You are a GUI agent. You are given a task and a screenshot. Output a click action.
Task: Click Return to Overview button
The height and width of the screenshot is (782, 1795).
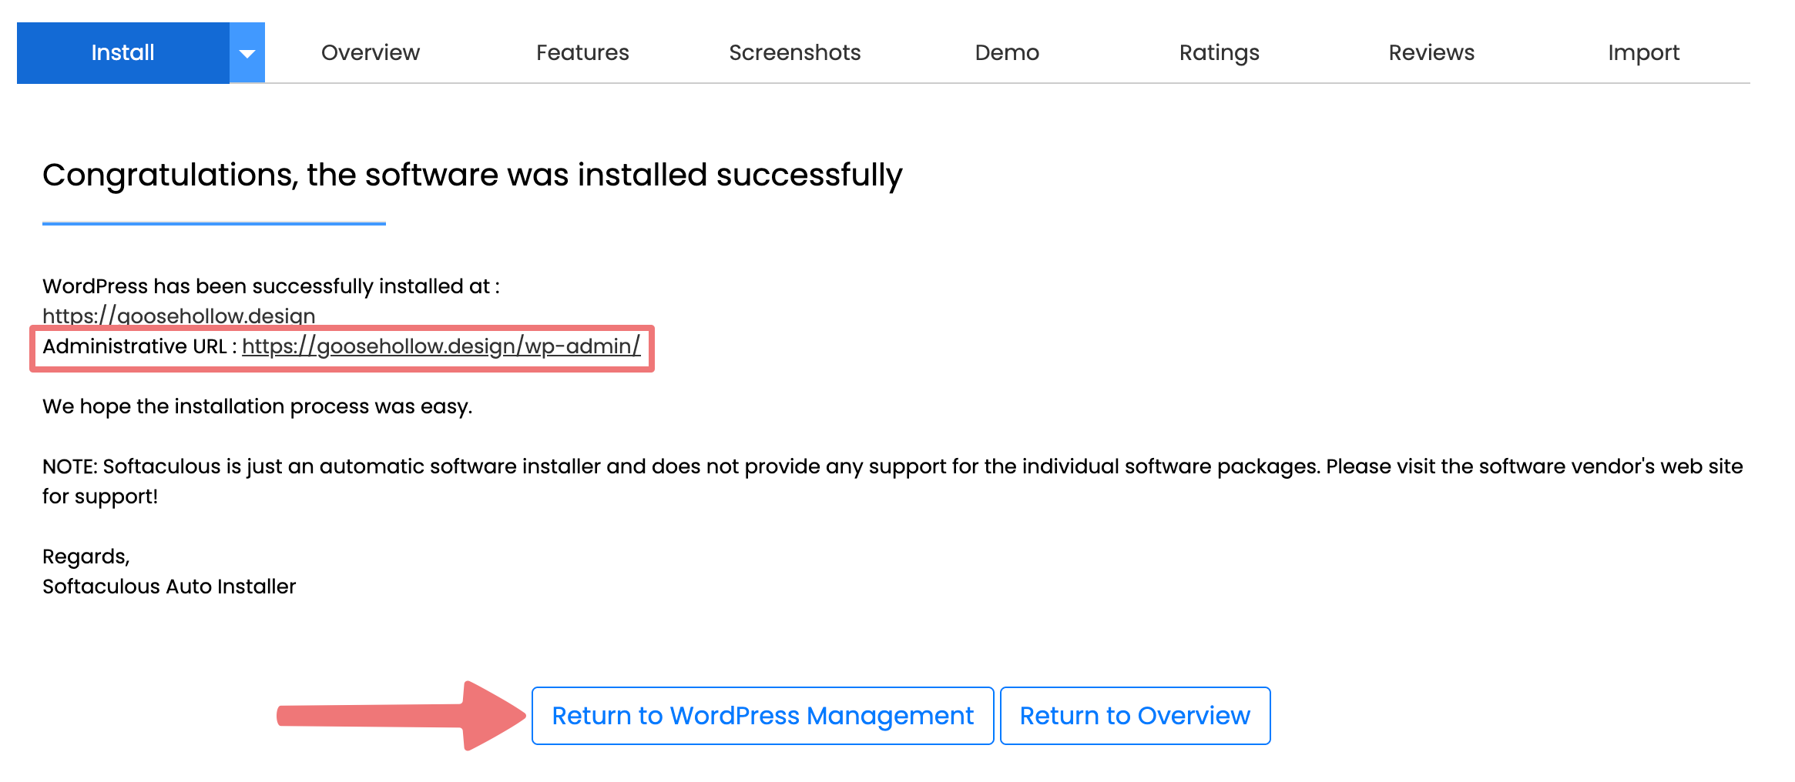point(1135,716)
